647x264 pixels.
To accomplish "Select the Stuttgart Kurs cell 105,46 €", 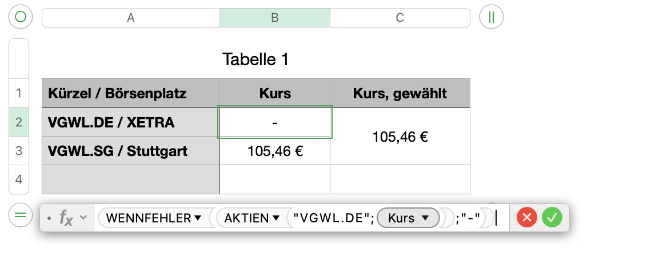I will coord(275,151).
